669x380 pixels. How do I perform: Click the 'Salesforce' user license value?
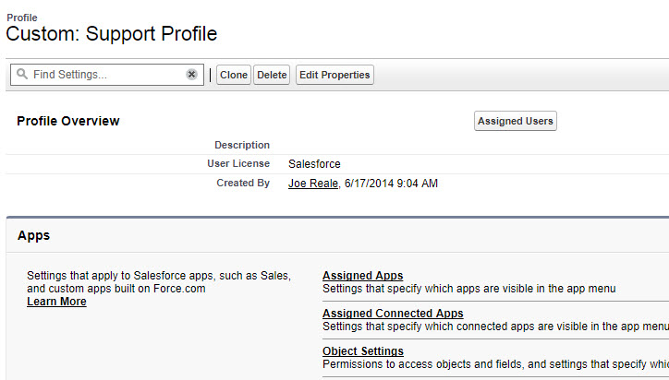314,164
